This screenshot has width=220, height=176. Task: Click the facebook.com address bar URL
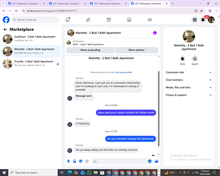tap(51, 11)
